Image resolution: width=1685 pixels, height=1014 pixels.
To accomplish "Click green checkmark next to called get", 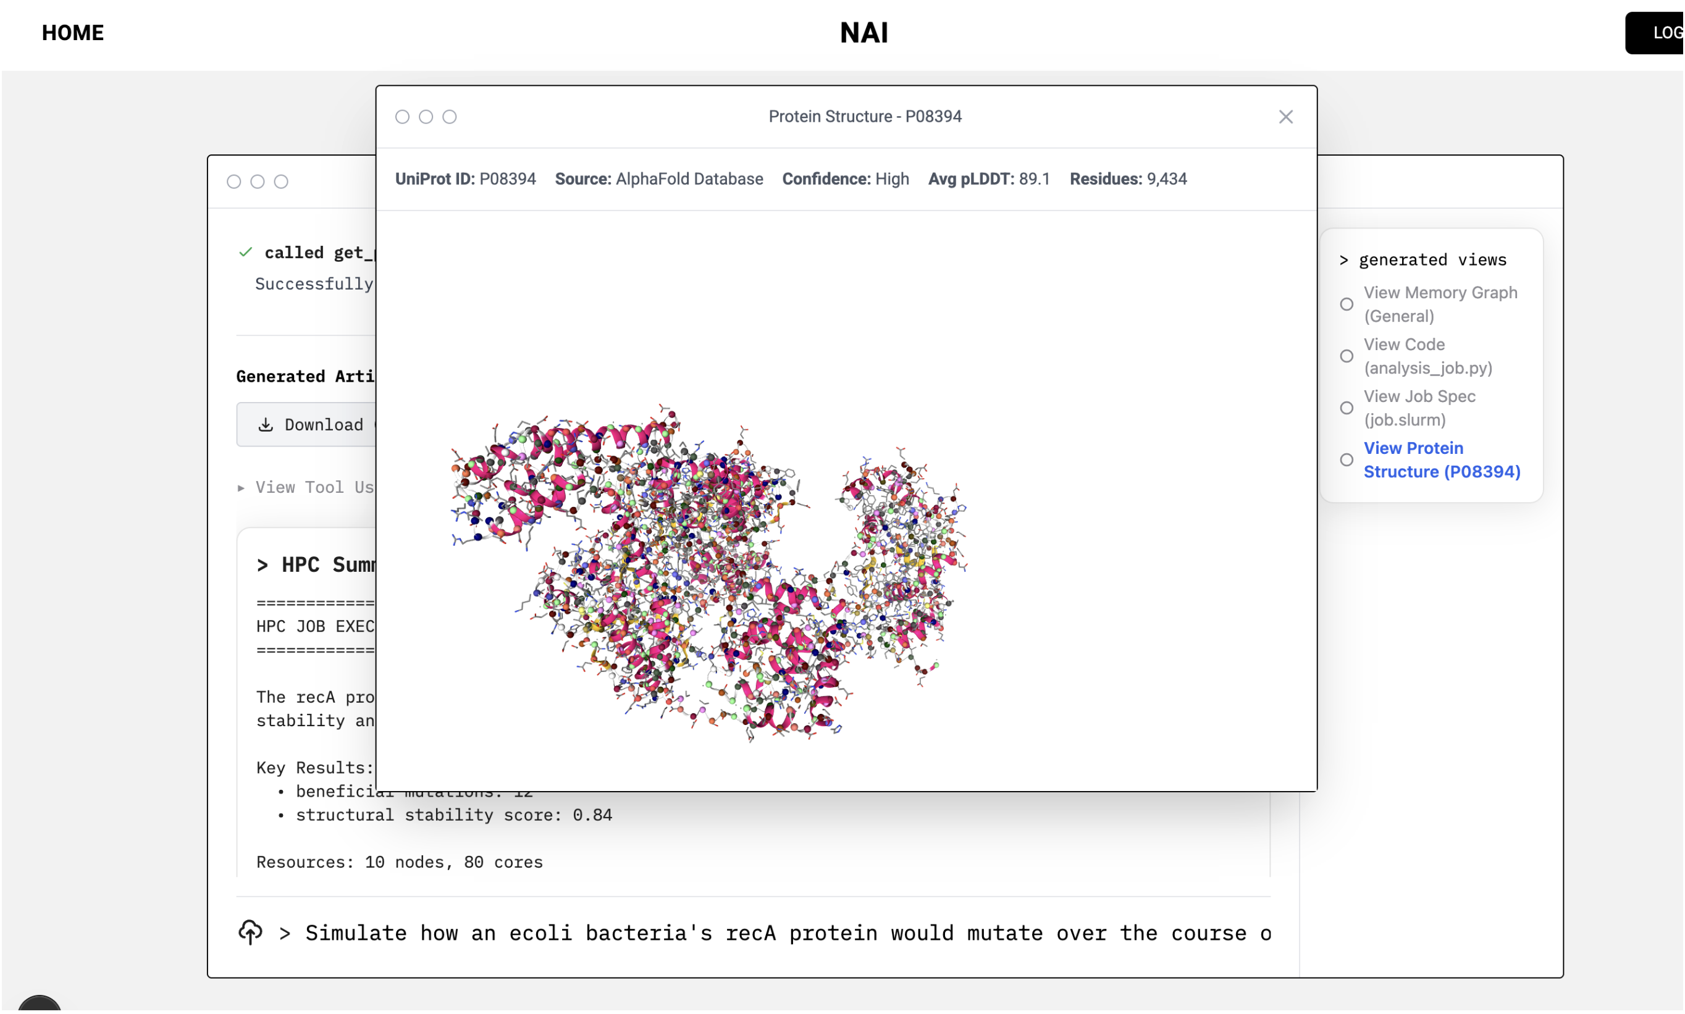I will click(245, 252).
